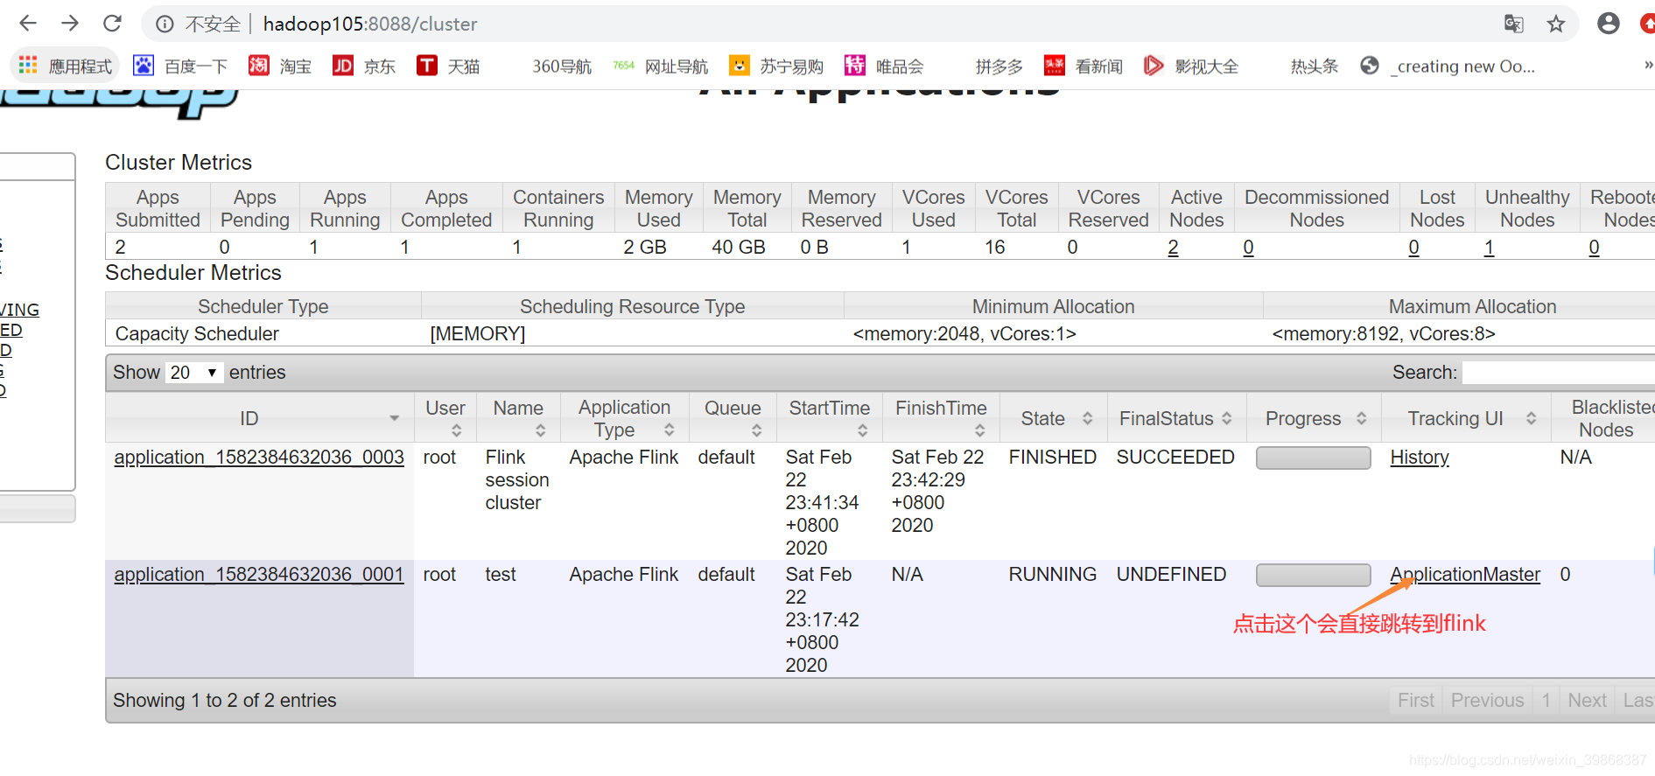The height and width of the screenshot is (776, 1655).
Task: Click the Lost Nodes count link
Action: [1413, 248]
